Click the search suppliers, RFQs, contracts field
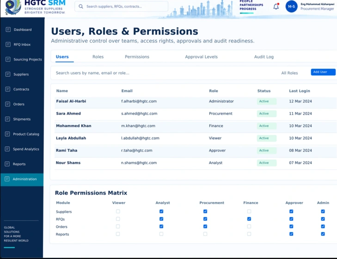The image size is (337, 259). point(121,6)
